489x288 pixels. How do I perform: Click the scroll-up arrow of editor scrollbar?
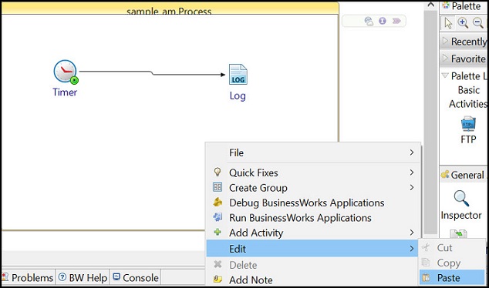point(430,5)
